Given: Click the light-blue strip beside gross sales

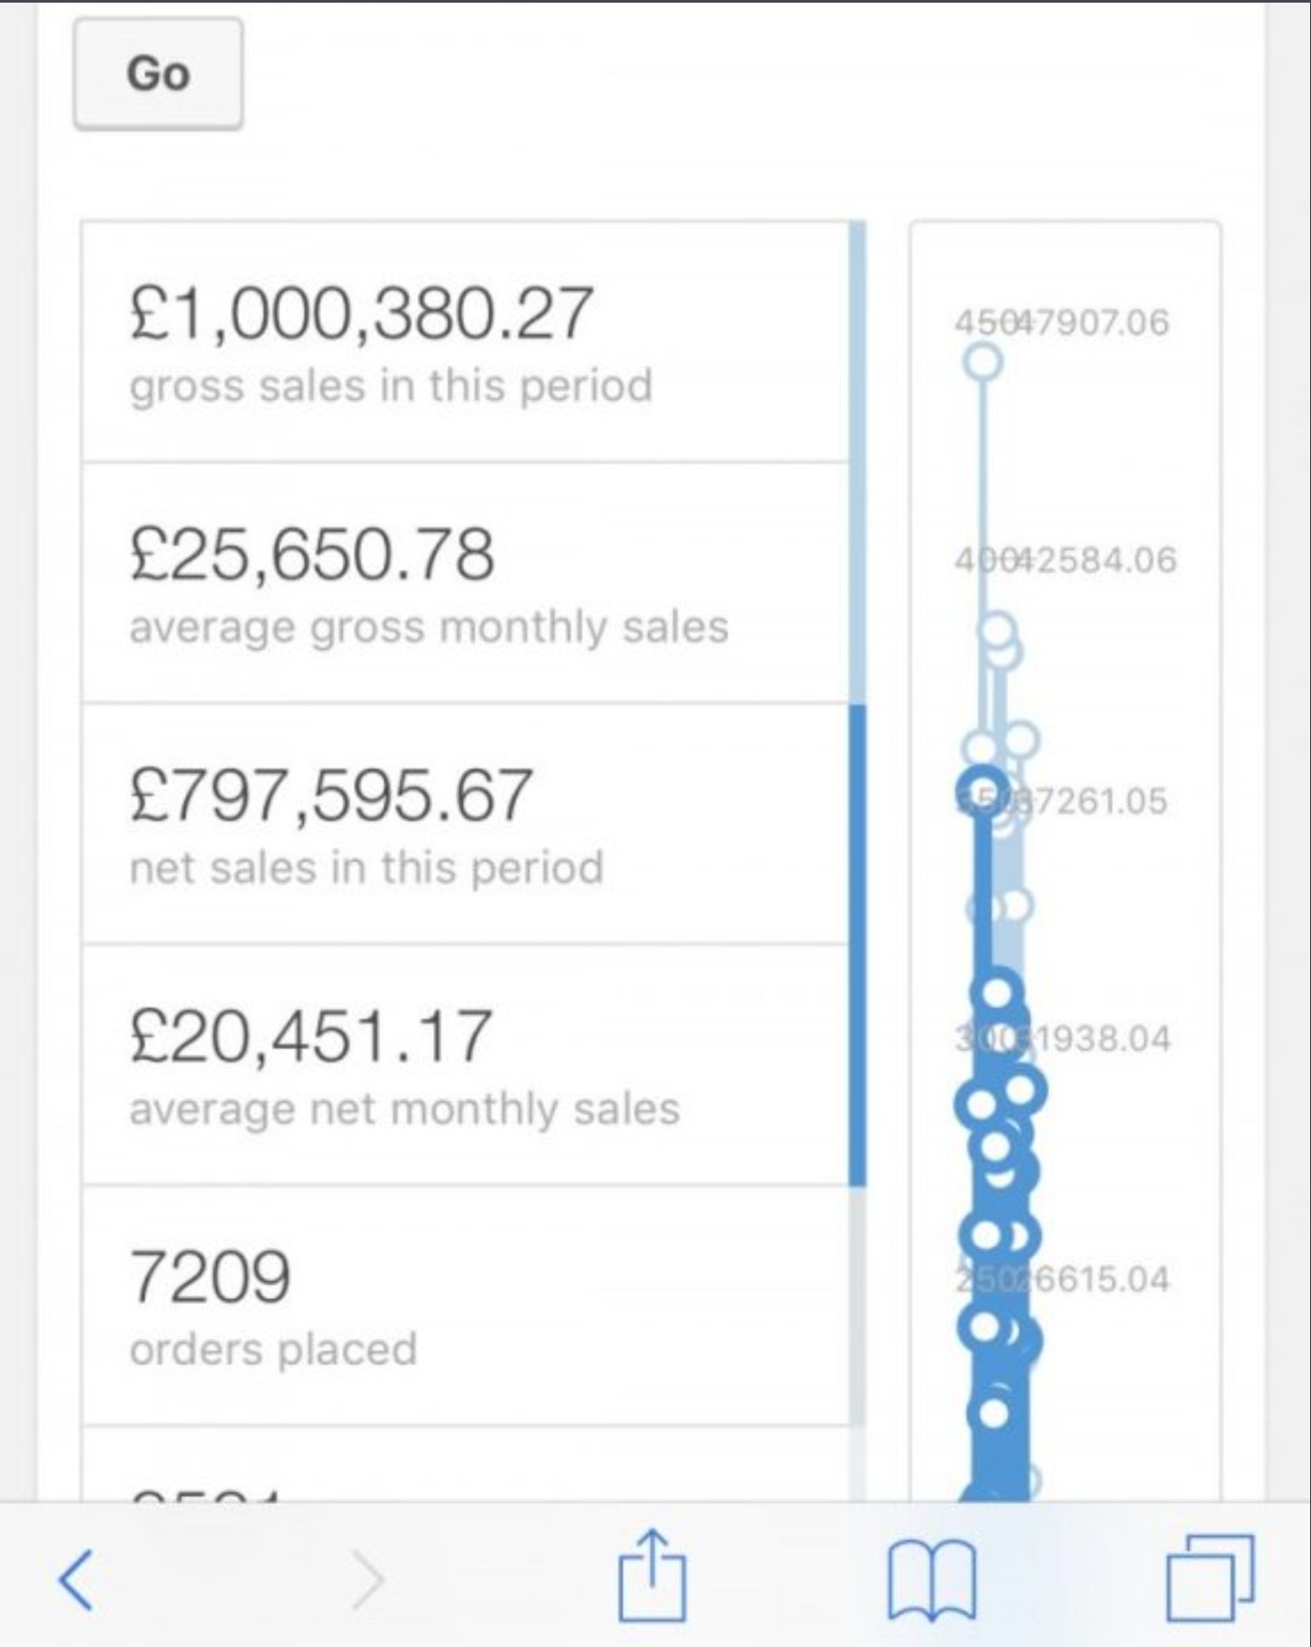Looking at the screenshot, I should pos(857,461).
